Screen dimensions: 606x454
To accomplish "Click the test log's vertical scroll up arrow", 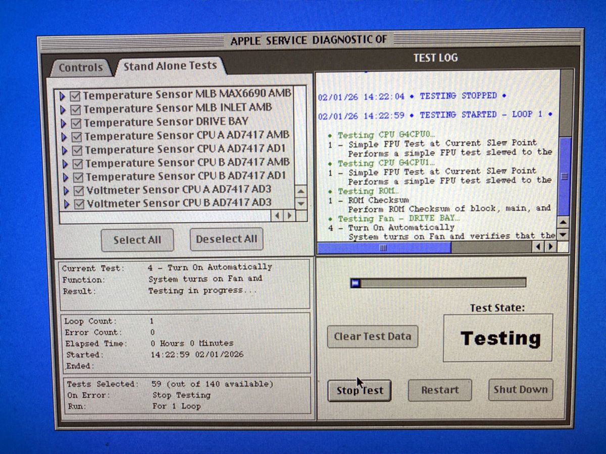I will 563,222.
